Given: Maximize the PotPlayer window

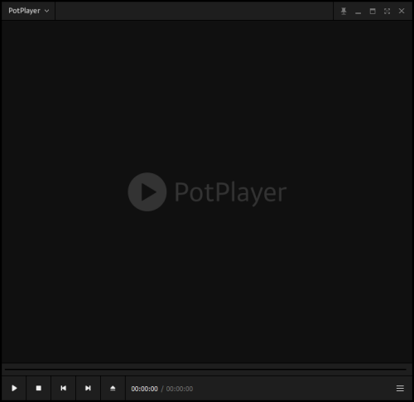Looking at the screenshot, I should click(373, 11).
